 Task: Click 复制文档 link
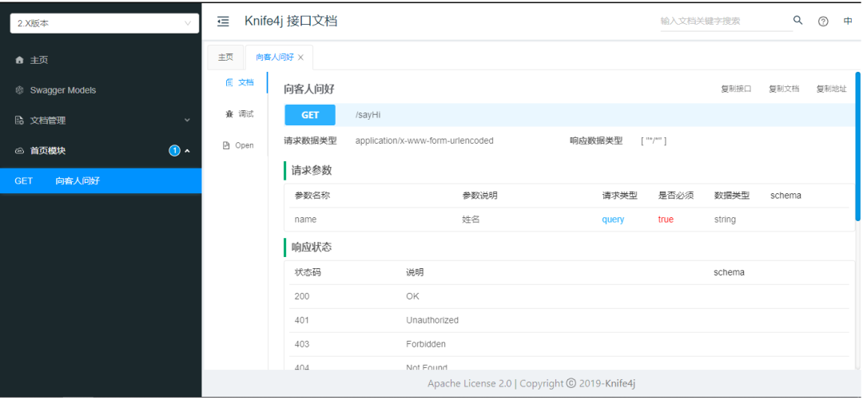(784, 89)
